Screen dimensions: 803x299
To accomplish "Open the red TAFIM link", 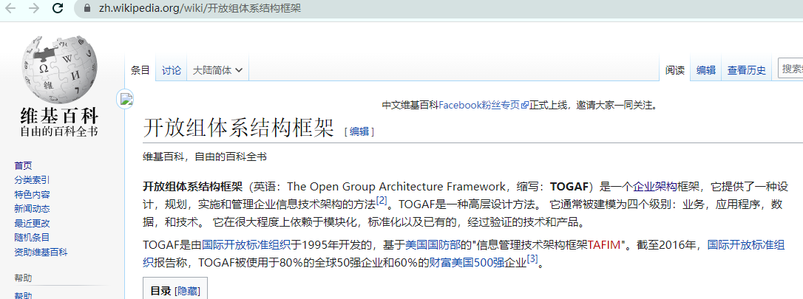I will [x=604, y=245].
